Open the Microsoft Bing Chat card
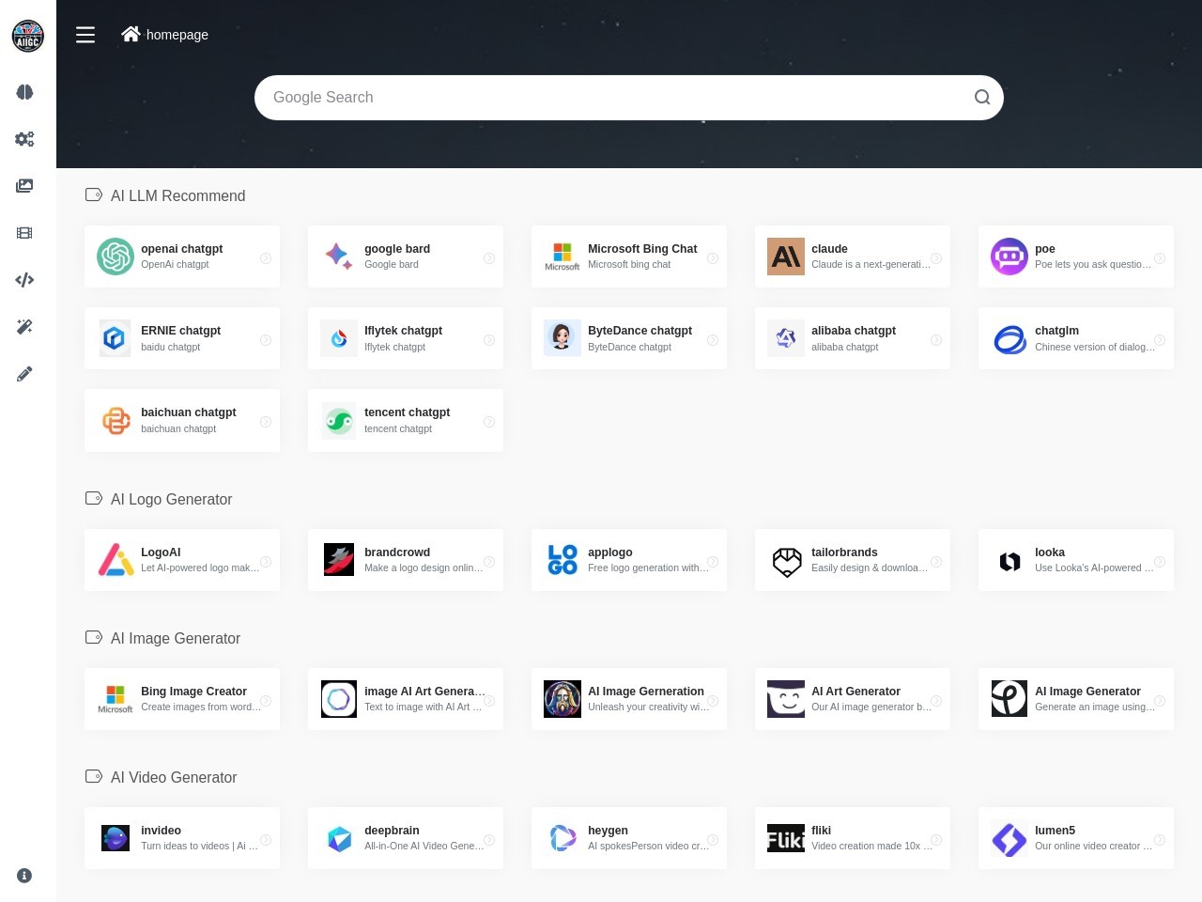This screenshot has width=1202, height=902. coord(629,257)
